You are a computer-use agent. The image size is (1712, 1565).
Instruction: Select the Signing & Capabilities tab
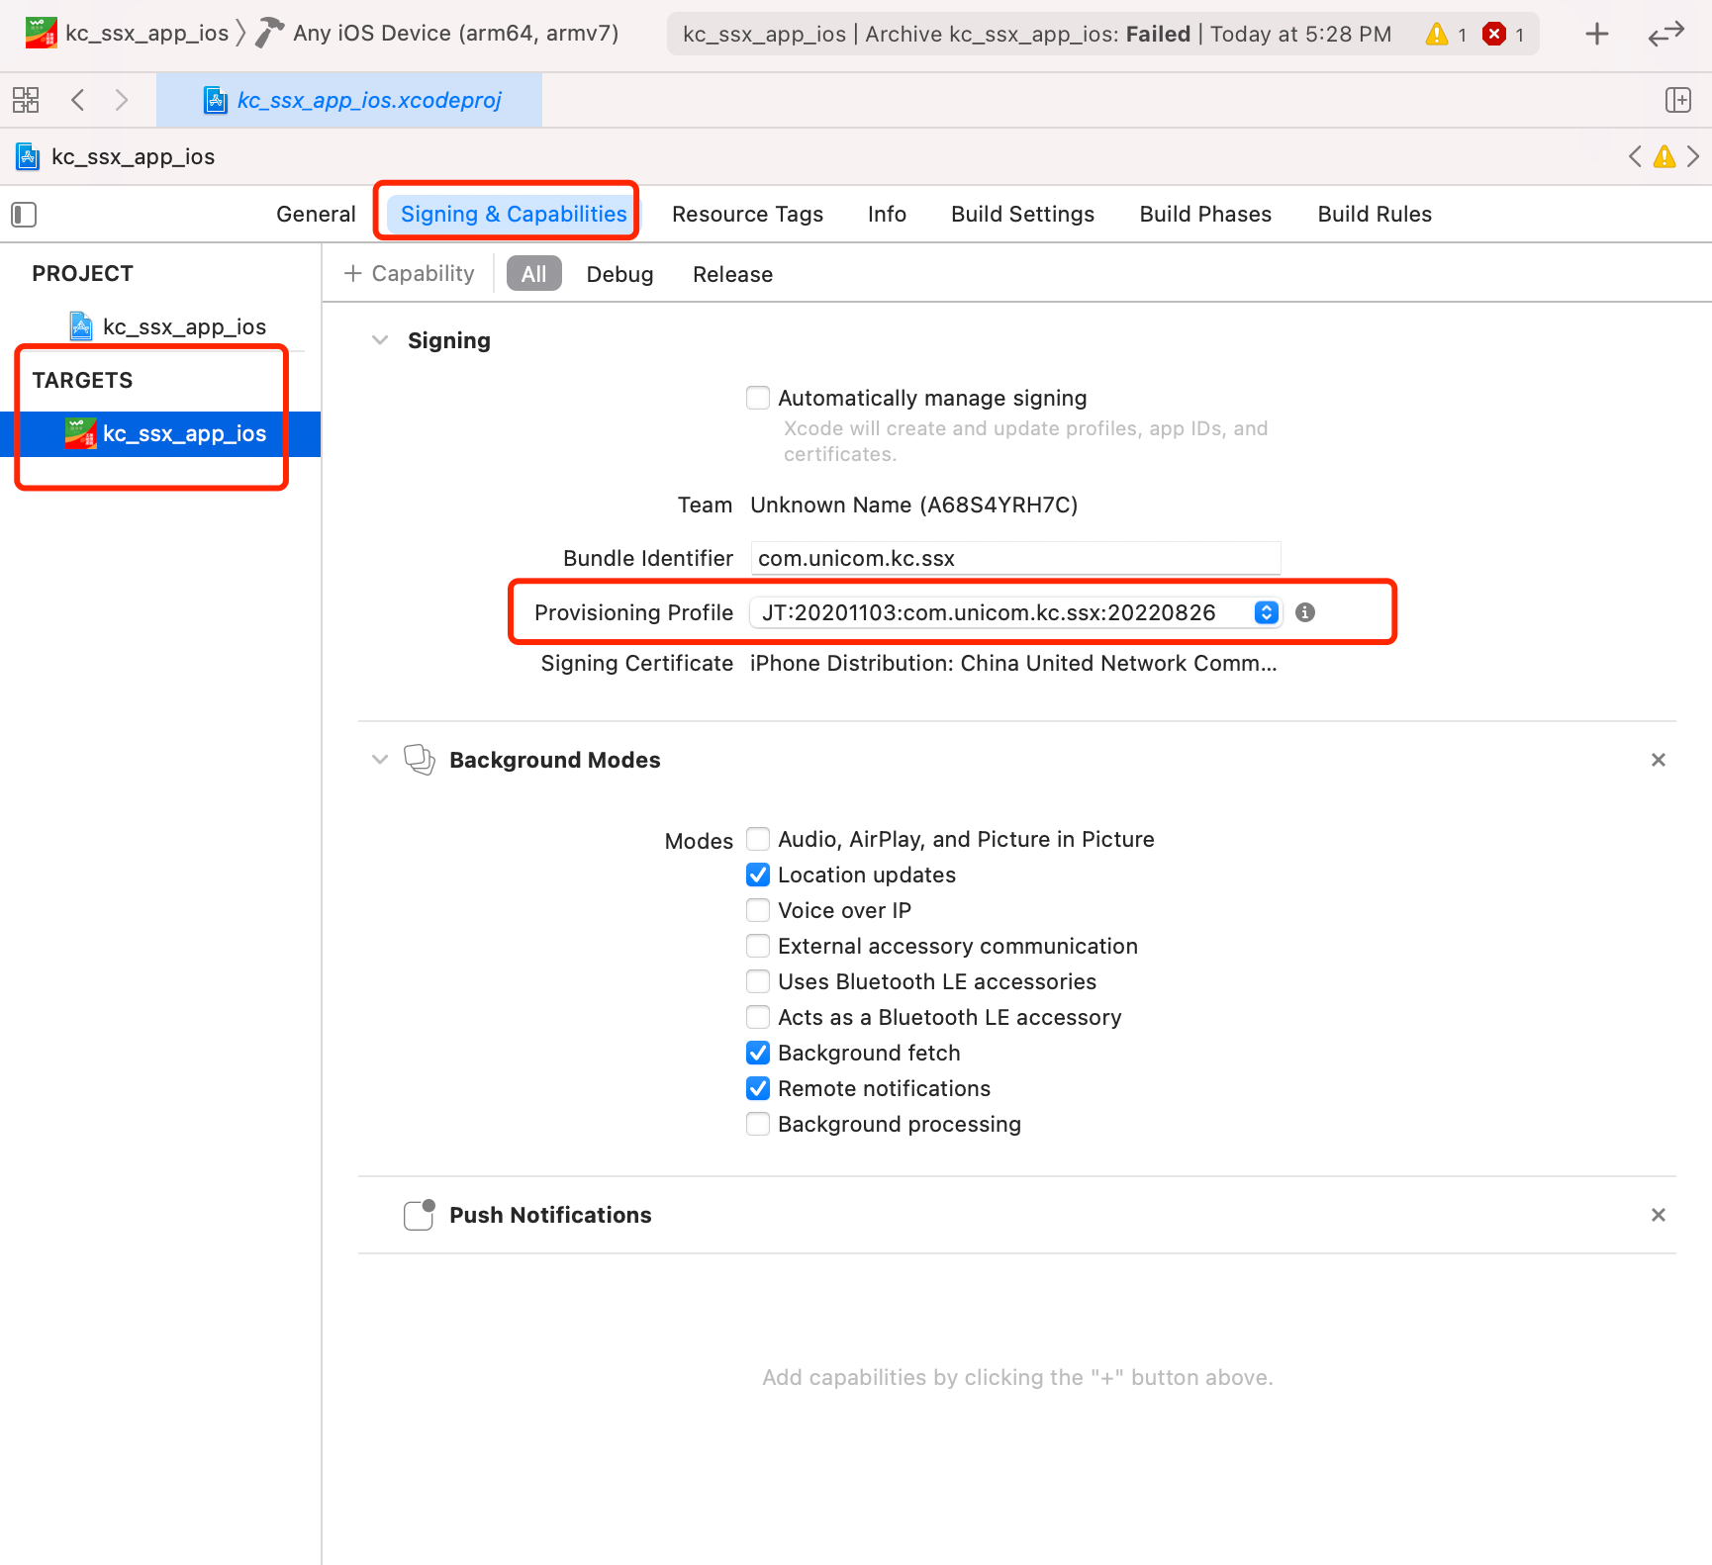click(x=513, y=215)
